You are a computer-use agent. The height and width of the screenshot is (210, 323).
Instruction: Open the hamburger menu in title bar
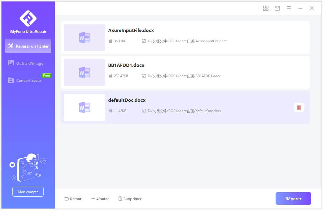[289, 8]
